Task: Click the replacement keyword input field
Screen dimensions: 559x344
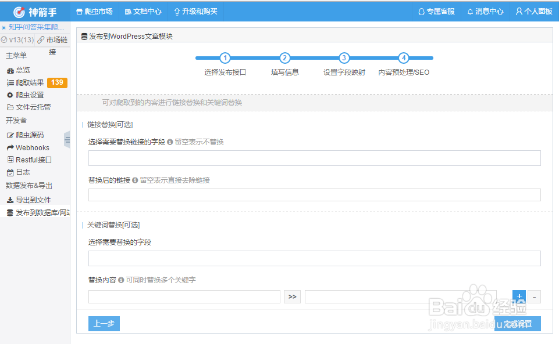Action: (400, 296)
